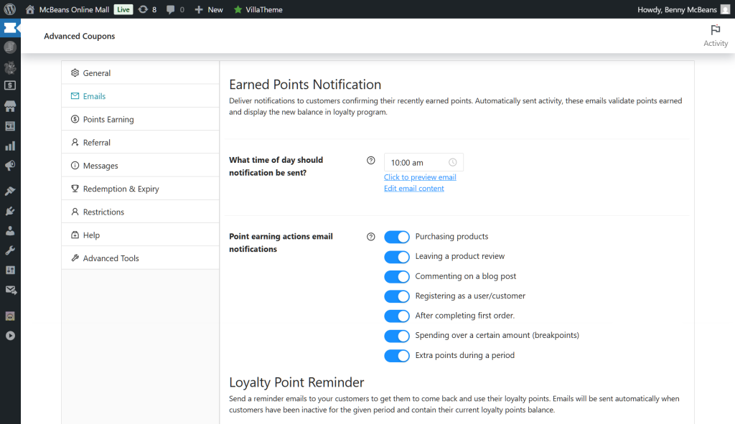Turn off the Leaving a product review toggle
The width and height of the screenshot is (735, 424).
coord(397,256)
